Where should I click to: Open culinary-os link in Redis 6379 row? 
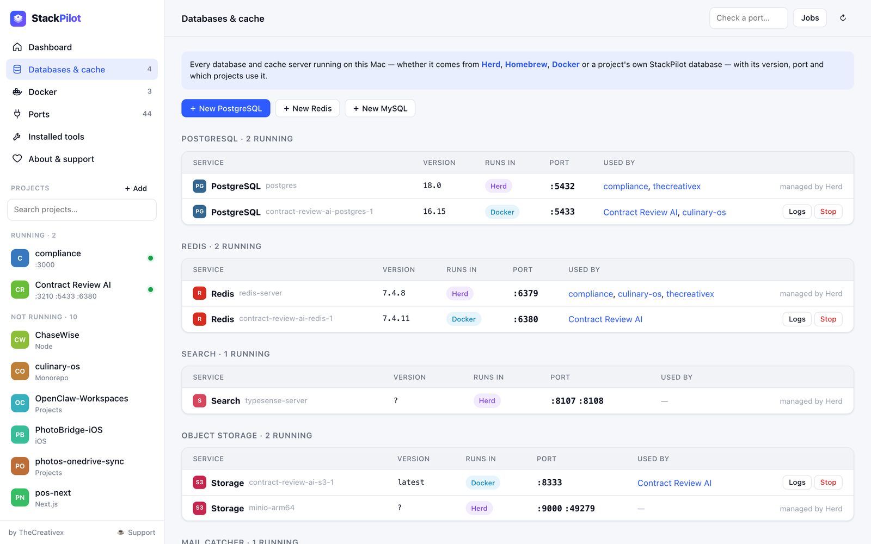point(640,294)
